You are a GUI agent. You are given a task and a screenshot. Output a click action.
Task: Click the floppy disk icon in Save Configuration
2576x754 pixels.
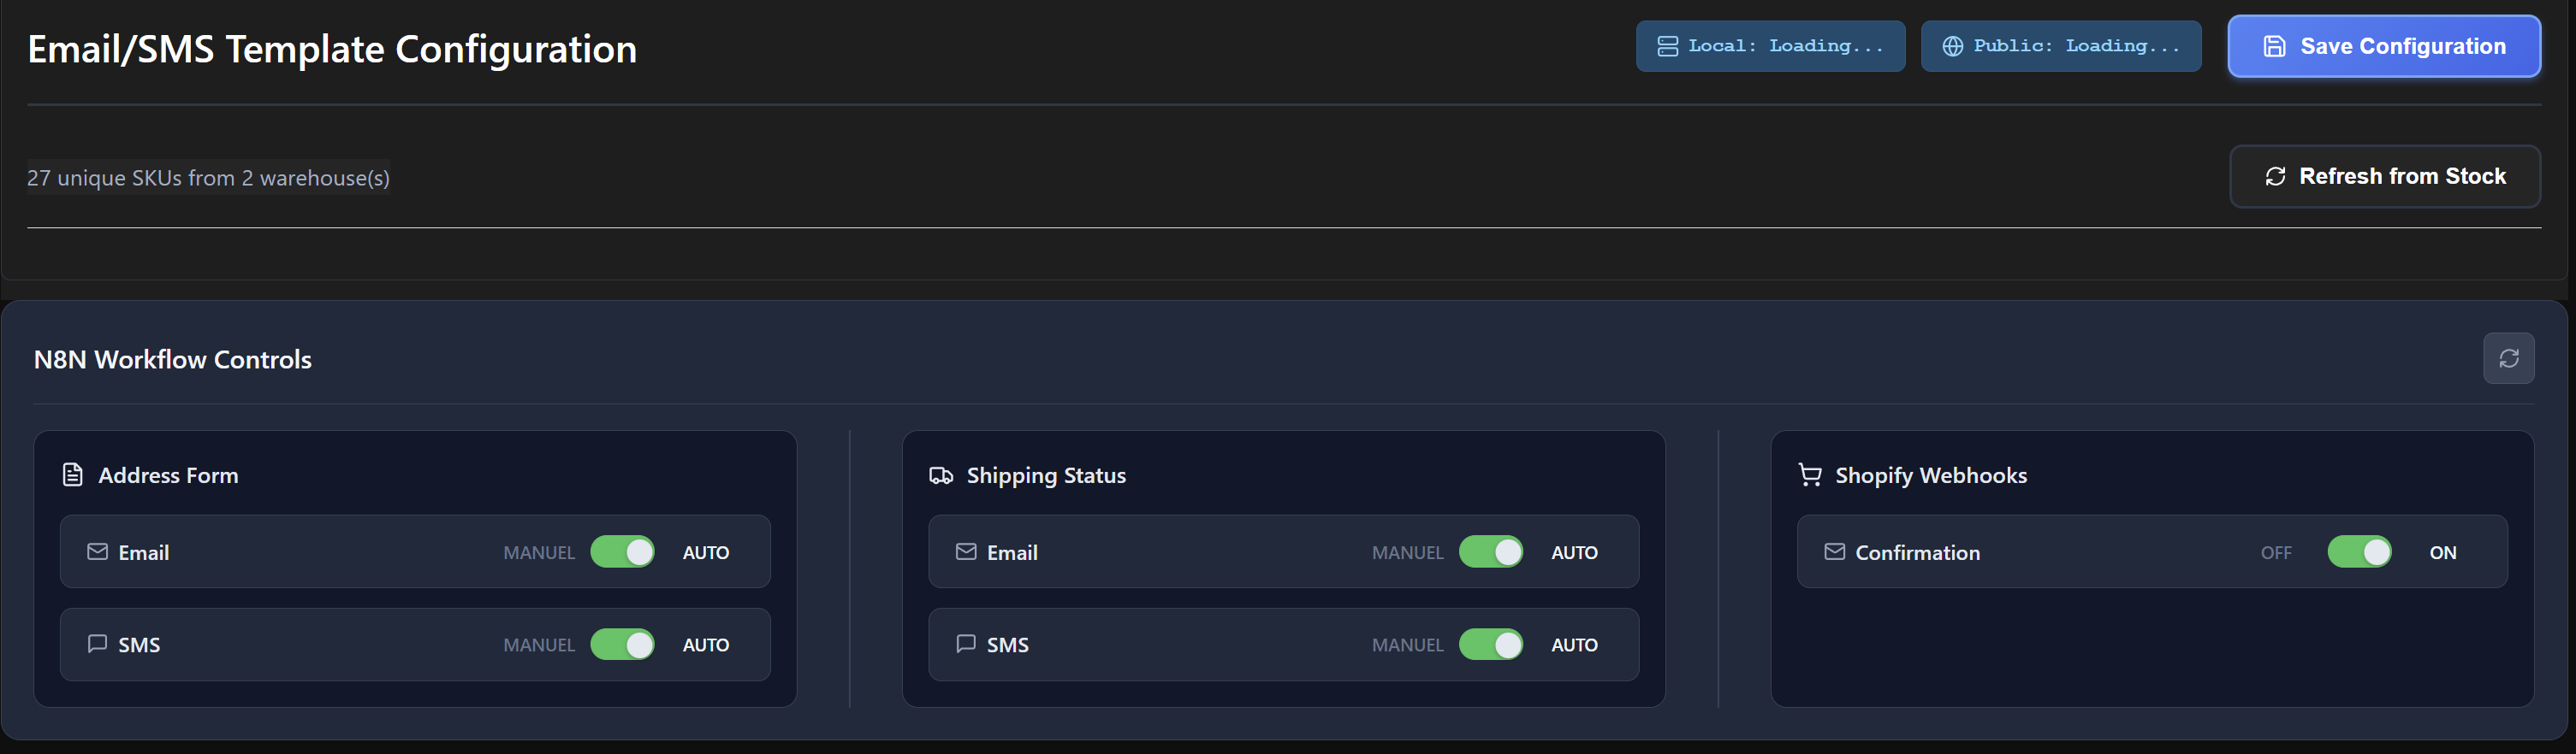2274,46
